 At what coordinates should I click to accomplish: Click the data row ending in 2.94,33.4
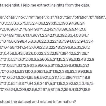tap(47, 41)
